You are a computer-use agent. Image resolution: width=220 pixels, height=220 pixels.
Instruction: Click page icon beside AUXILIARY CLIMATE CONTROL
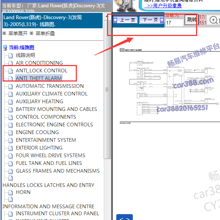pos(11,94)
